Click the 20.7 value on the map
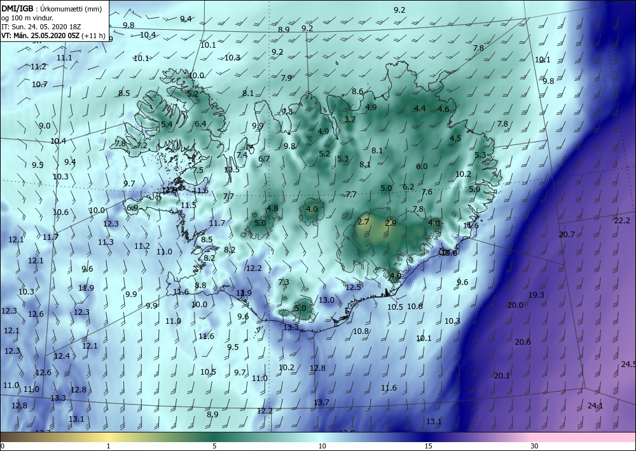Screen dimensions: 636x451 (567, 235)
